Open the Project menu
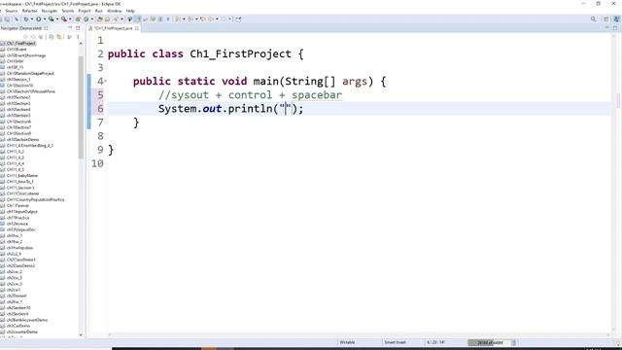Screen dimensions: 622x350 pos(85,11)
